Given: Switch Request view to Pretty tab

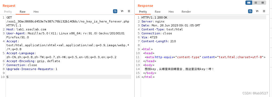Looking at the screenshot, I should [x=8, y=12].
